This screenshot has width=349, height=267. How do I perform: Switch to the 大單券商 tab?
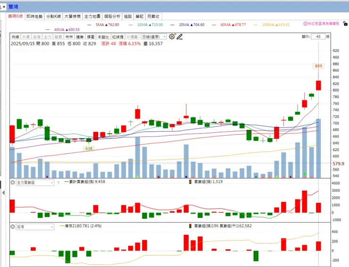point(73,16)
